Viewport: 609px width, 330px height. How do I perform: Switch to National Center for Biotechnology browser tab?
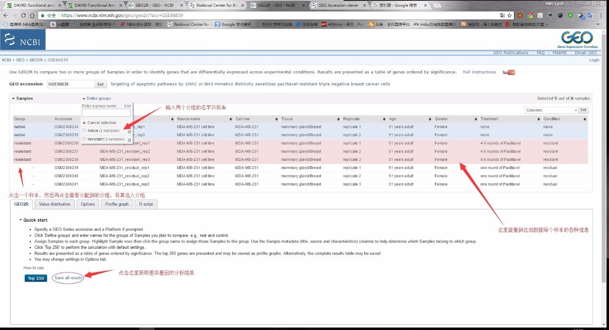click(217, 5)
